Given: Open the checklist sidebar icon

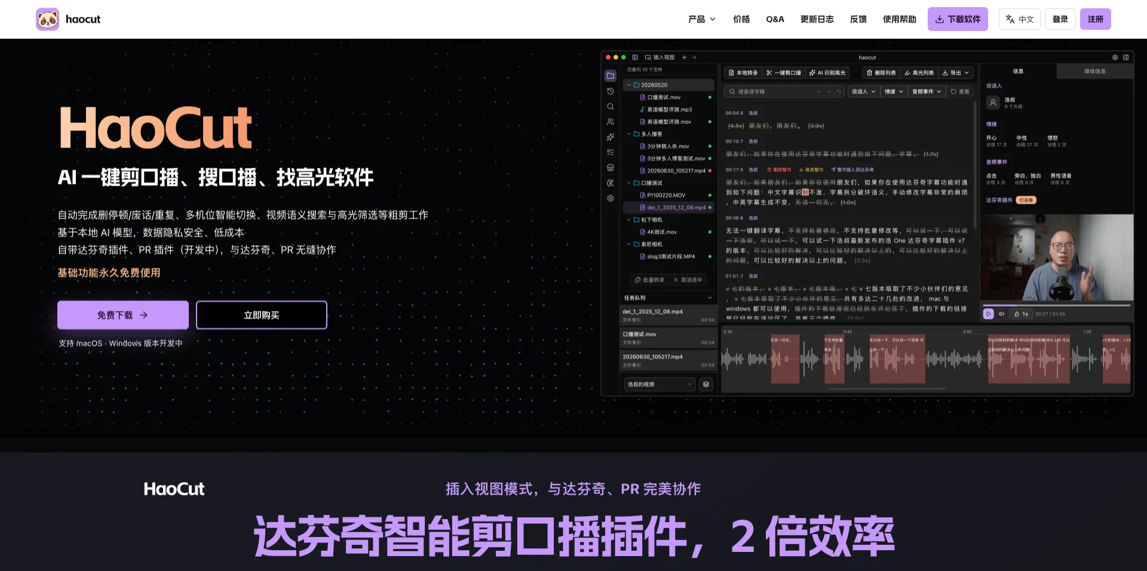Looking at the screenshot, I should (x=610, y=152).
